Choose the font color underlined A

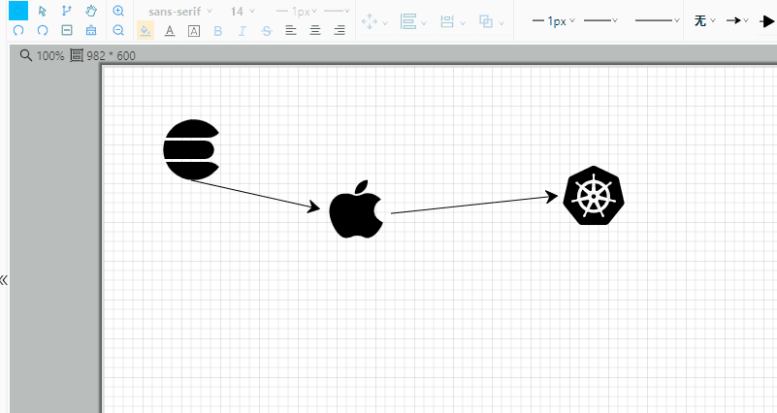[170, 31]
